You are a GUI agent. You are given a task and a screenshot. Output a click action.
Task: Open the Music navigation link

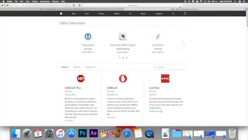[x=143, y=14]
